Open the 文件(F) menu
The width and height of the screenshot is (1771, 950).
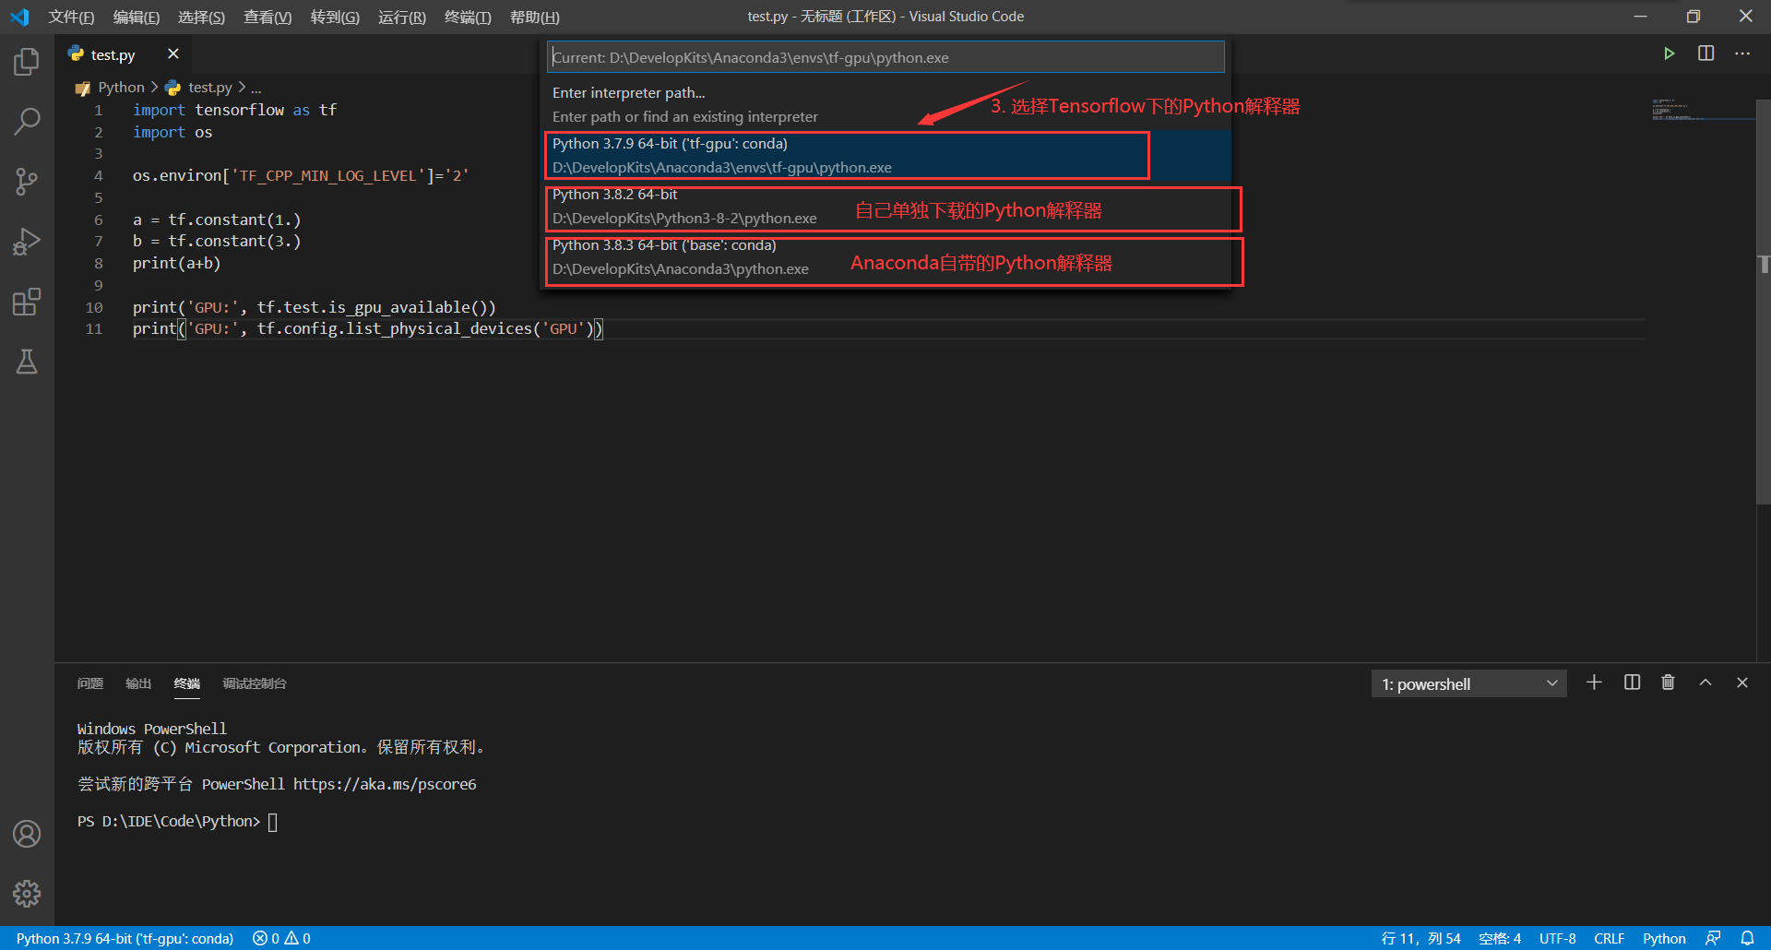coord(71,17)
